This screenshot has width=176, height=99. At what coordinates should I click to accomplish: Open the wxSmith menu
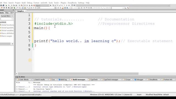click(x=44, y=3)
